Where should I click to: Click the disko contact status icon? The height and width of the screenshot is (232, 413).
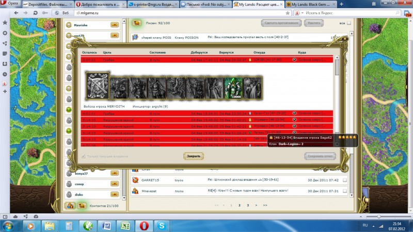(x=69, y=194)
